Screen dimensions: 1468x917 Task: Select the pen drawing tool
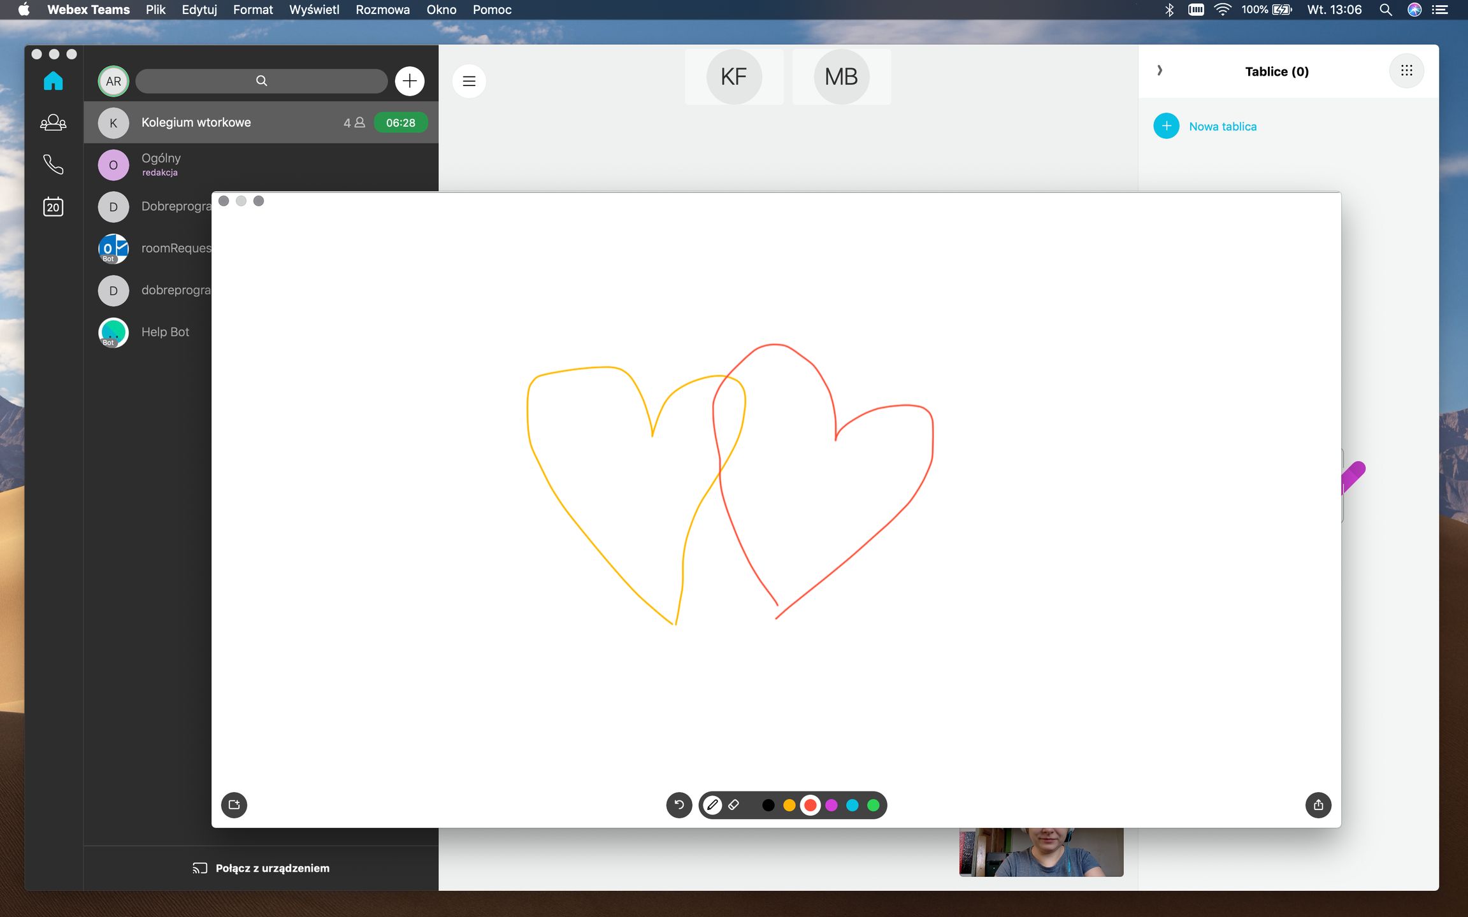click(x=712, y=805)
